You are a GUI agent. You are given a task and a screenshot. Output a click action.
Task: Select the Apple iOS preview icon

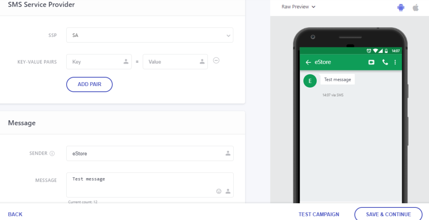(416, 8)
